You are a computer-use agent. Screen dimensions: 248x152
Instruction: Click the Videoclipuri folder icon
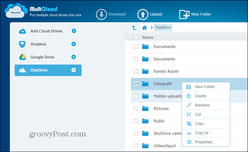(145, 146)
